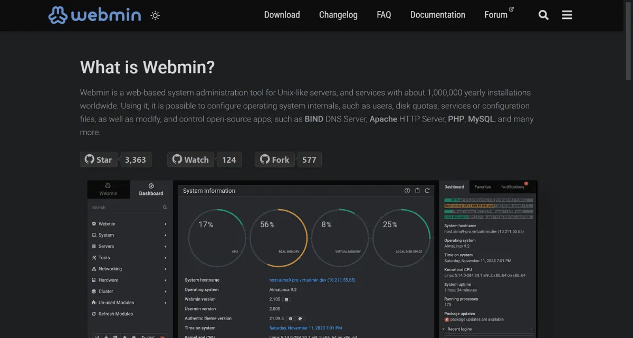Click the refresh icon beside Refresh Modules
The height and width of the screenshot is (338, 633).
pos(94,314)
